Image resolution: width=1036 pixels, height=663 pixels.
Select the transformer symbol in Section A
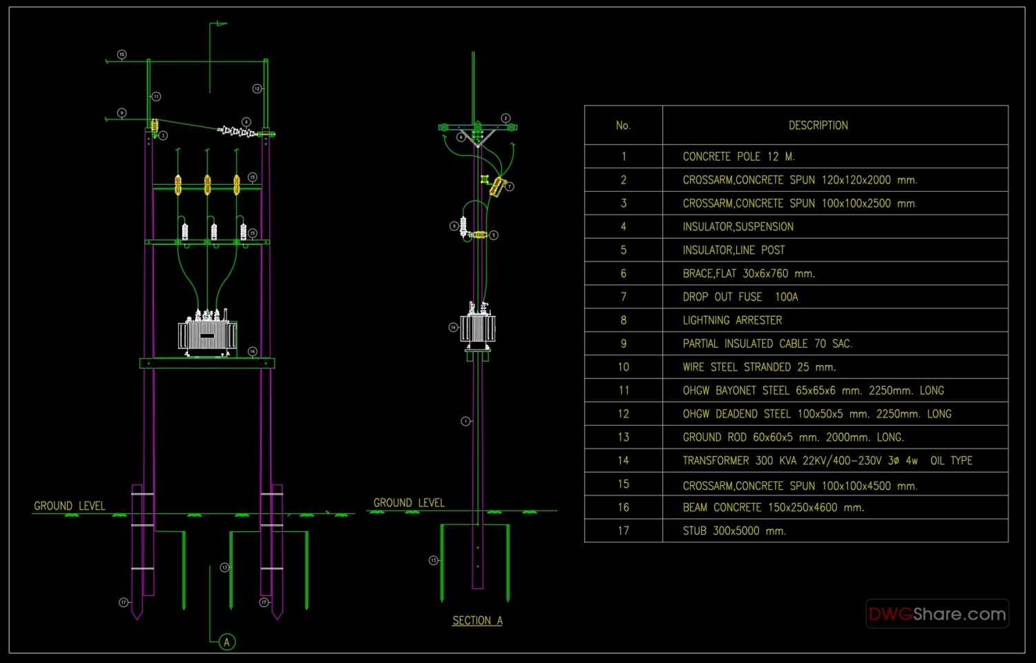tap(477, 328)
